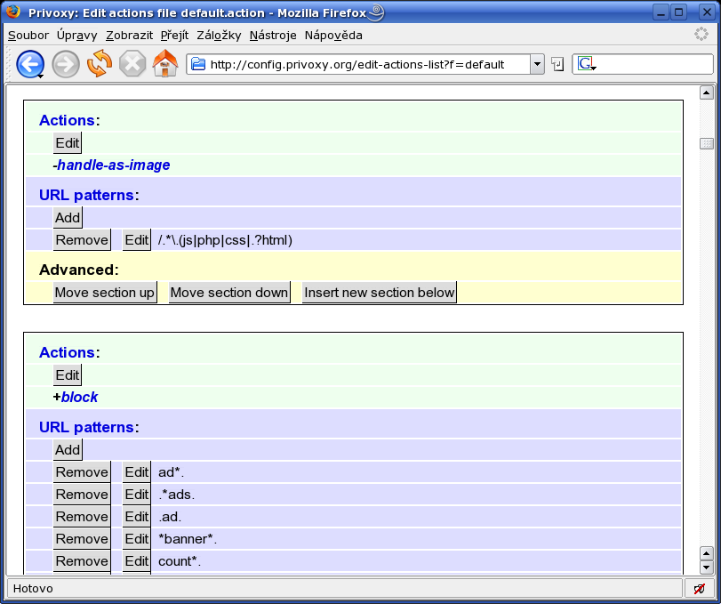Open the URL patterns link above js|php|css pattern
Screen dimensions: 721x604
click(86, 195)
